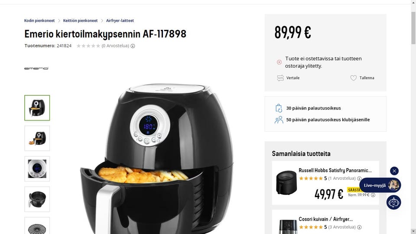This screenshot has width=416, height=234.
Task: Open Keittiön pienkoneet breadcrumb link
Action: point(81,21)
